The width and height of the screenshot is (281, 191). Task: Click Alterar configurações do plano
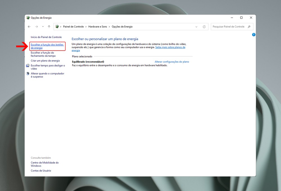(172, 62)
